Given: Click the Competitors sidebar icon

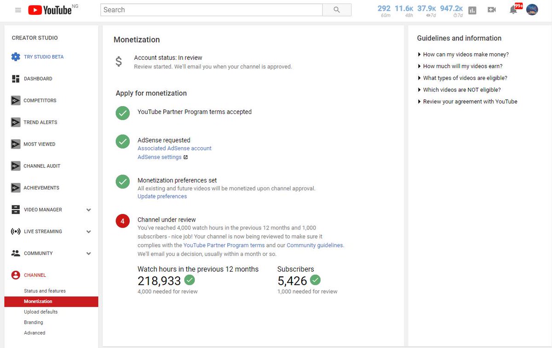Looking at the screenshot, I should pos(16,101).
